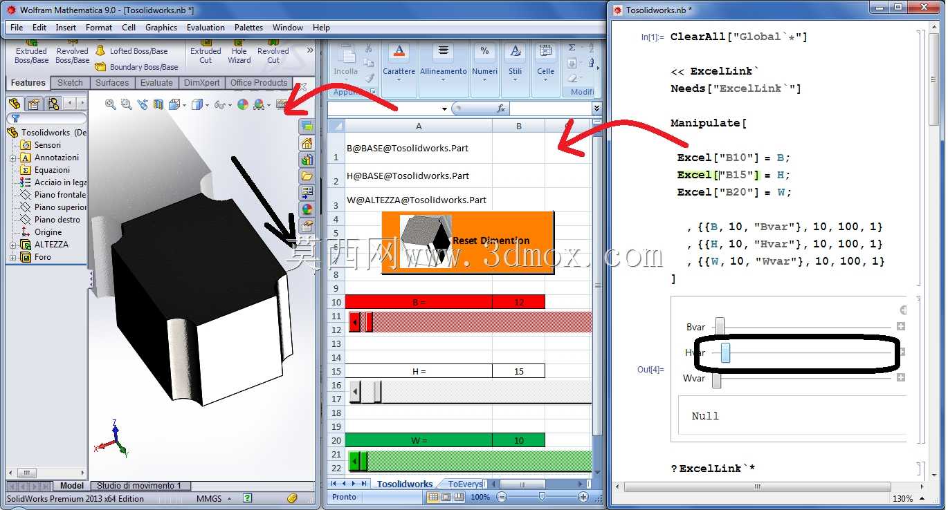Open File Explorer folder task pane icon
The image size is (948, 510).
point(307,176)
